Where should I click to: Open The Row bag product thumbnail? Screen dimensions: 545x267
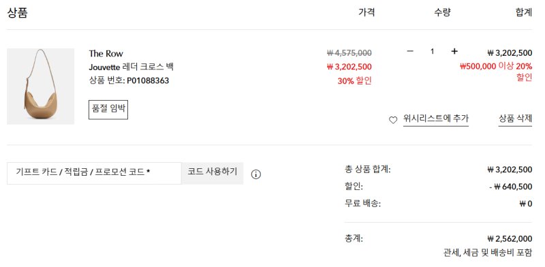(40, 87)
